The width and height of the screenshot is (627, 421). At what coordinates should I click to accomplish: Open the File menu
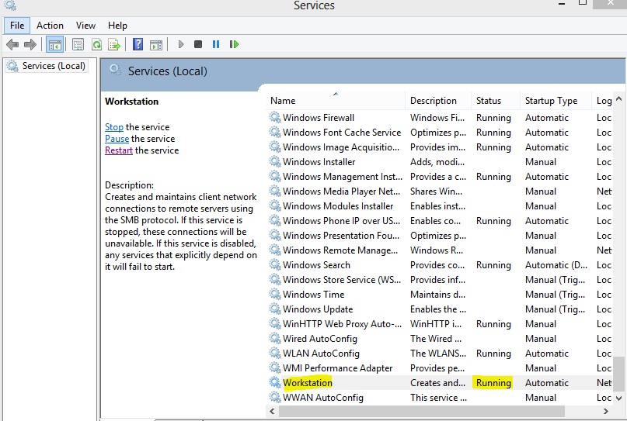click(x=17, y=26)
